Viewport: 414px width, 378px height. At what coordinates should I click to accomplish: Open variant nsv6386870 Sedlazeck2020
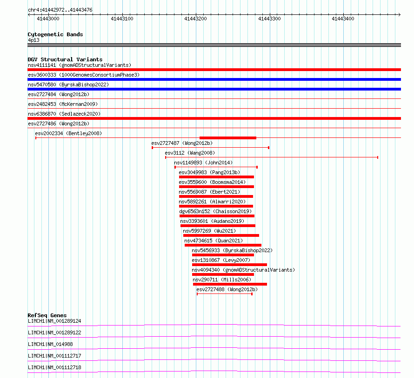64,114
